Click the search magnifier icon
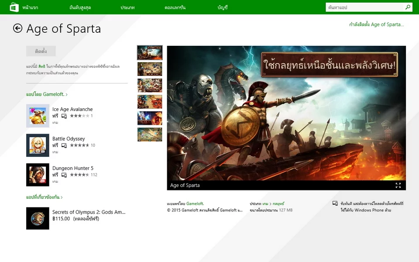419x262 pixels. (408, 7)
